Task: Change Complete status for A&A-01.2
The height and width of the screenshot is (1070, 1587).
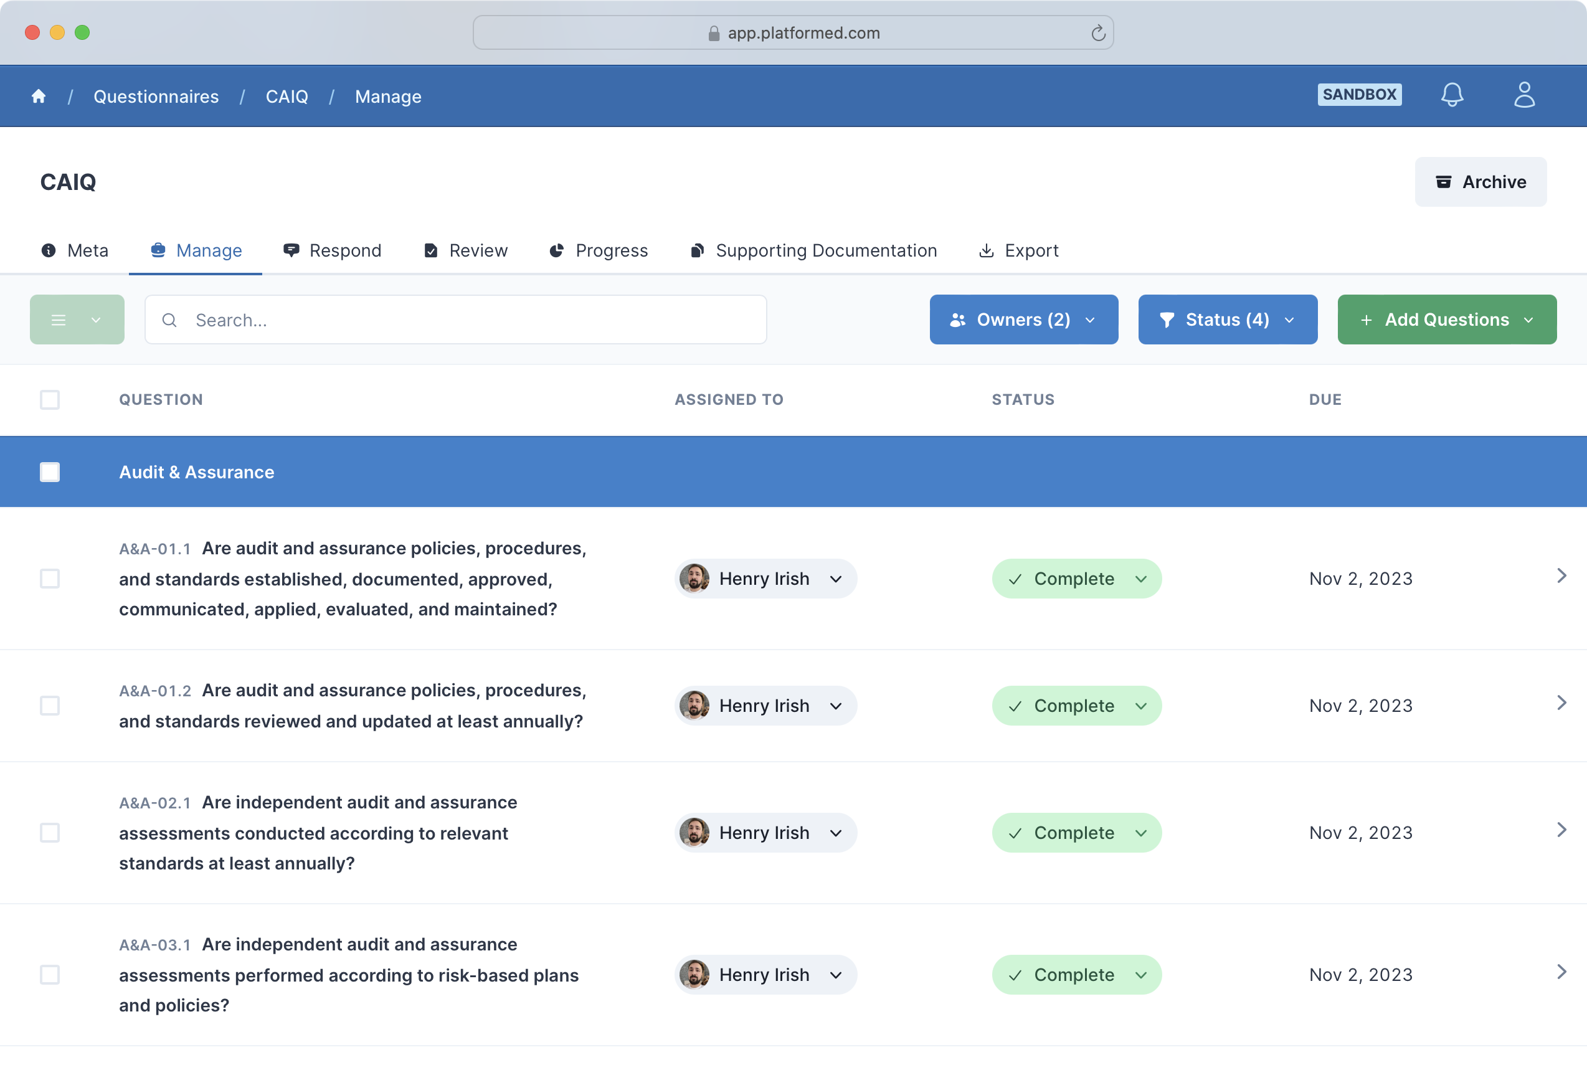Action: pyautogui.click(x=1076, y=706)
